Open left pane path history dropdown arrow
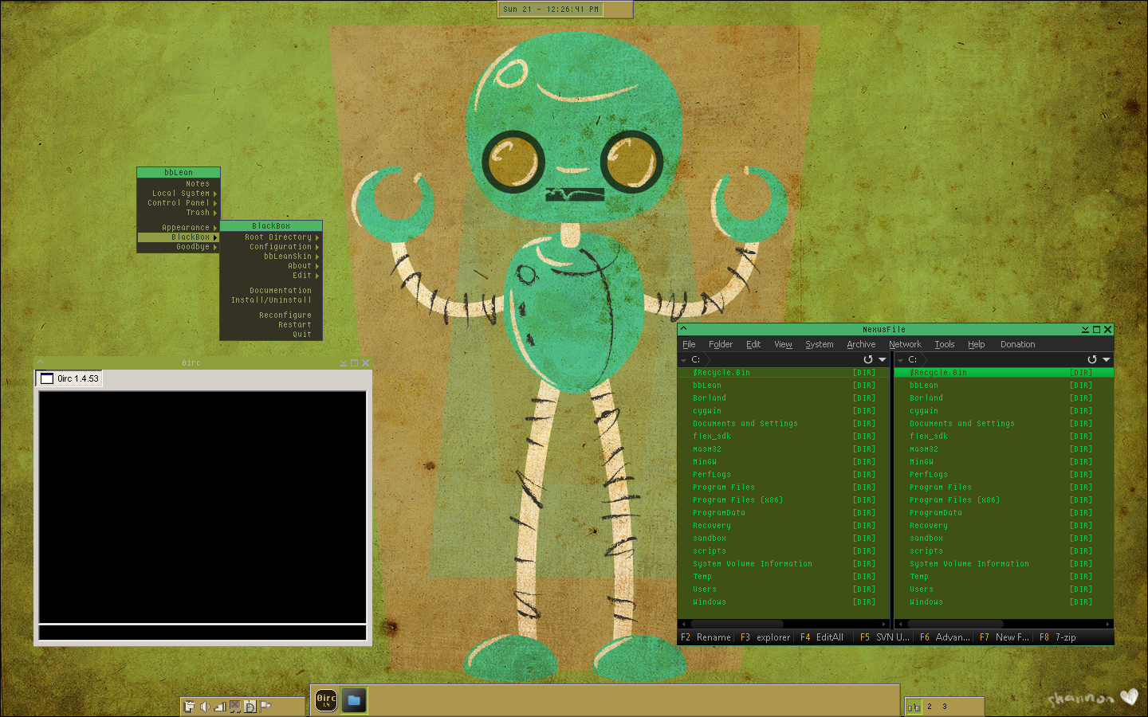Screen dimensions: 1148x717 (x=882, y=360)
